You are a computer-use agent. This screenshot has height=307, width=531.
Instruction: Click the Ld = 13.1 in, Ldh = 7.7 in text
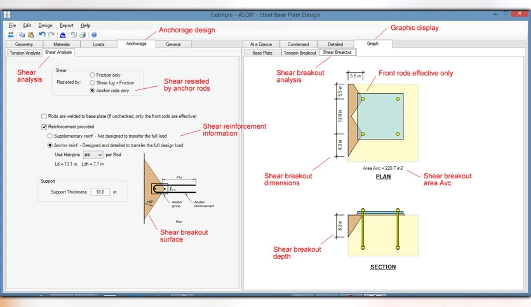point(79,164)
